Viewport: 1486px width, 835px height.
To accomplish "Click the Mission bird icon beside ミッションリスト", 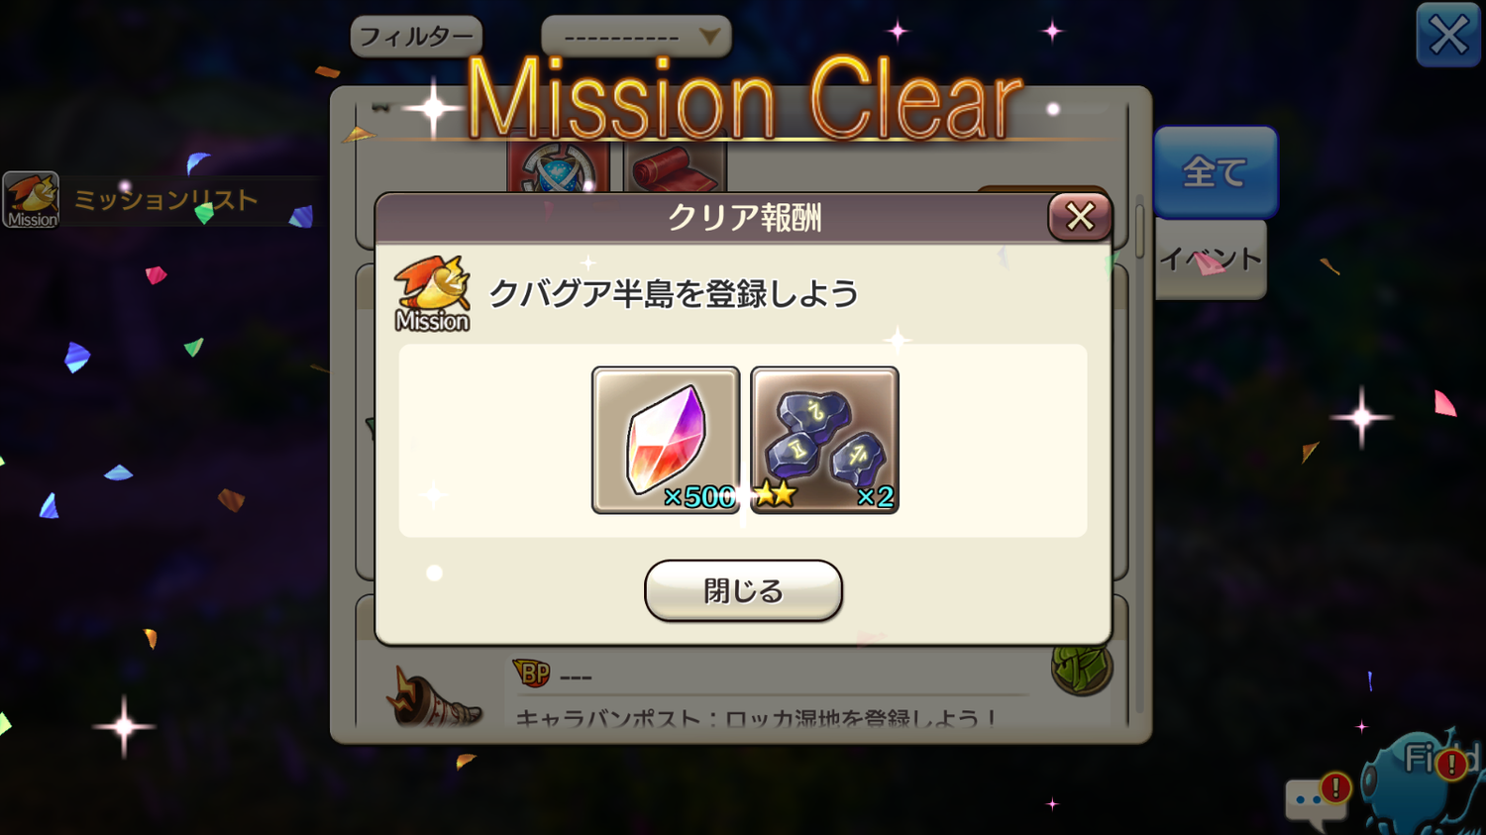I will tap(32, 200).
